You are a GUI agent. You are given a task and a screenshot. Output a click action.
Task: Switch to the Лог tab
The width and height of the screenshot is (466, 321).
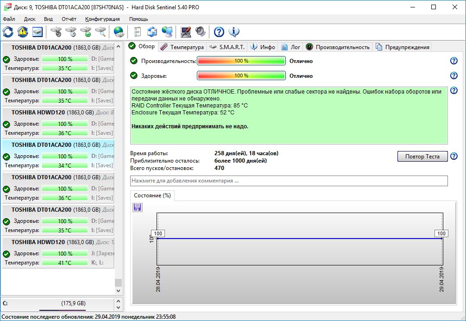(x=291, y=47)
